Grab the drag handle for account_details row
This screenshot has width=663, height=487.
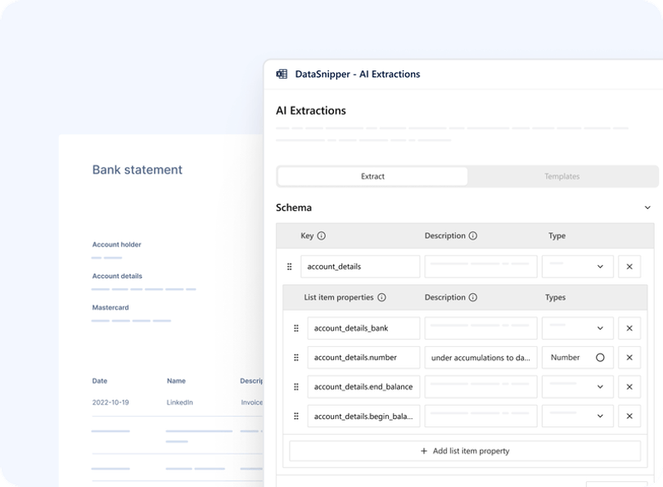point(289,267)
